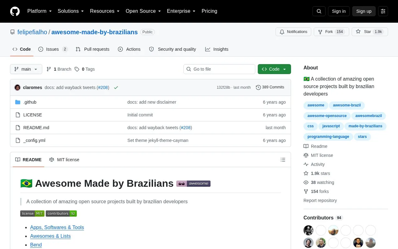
Task: Jump to Apps, Softwares & Tools section
Action: pyautogui.click(x=57, y=228)
